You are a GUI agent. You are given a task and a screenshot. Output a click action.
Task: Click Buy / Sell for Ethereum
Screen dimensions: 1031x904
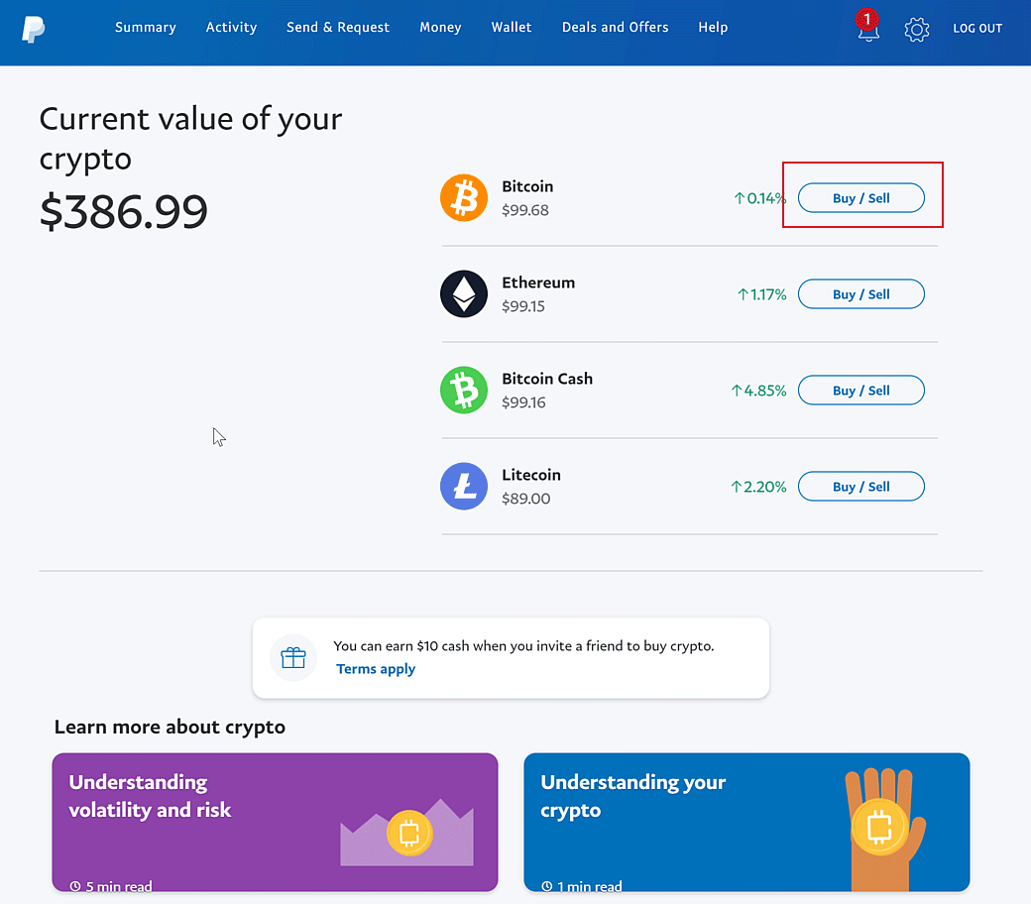860,293
